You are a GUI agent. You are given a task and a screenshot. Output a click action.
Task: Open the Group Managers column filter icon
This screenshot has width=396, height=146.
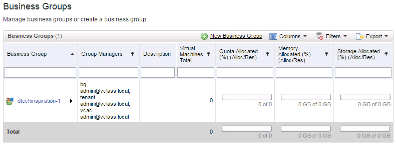[132, 54]
